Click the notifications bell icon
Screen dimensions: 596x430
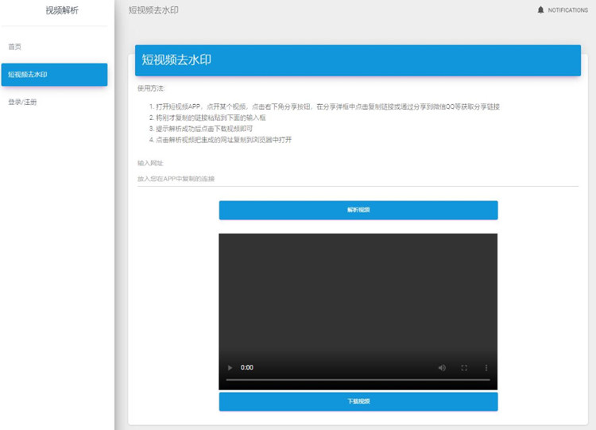click(x=541, y=10)
